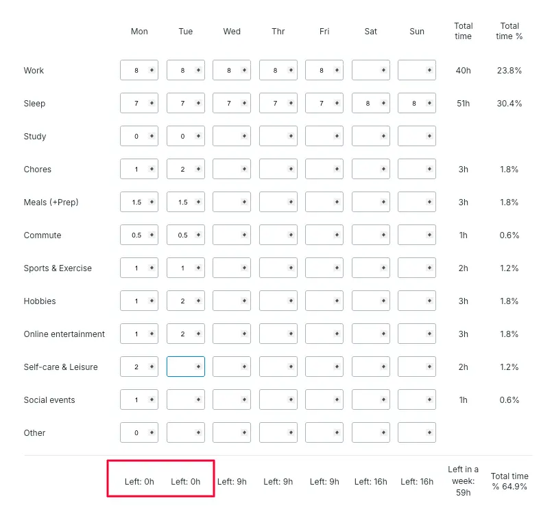This screenshot has width=552, height=510.
Task: Focus the Social events Tuesday field
Action: [x=181, y=400]
